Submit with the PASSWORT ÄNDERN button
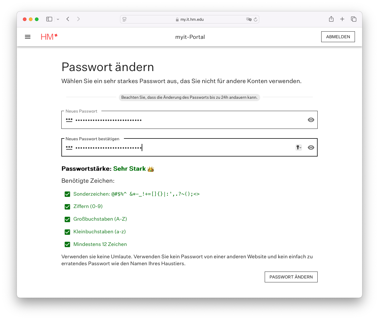379x320 pixels. (x=291, y=277)
